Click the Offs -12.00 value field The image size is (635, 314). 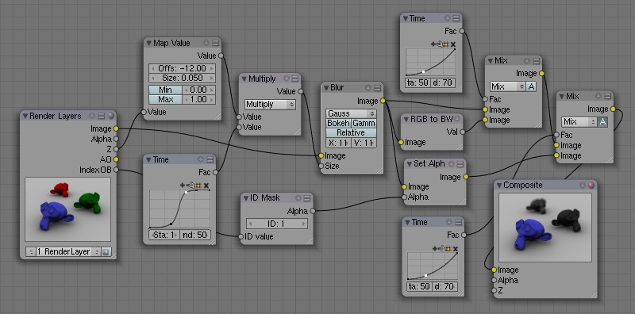[183, 68]
